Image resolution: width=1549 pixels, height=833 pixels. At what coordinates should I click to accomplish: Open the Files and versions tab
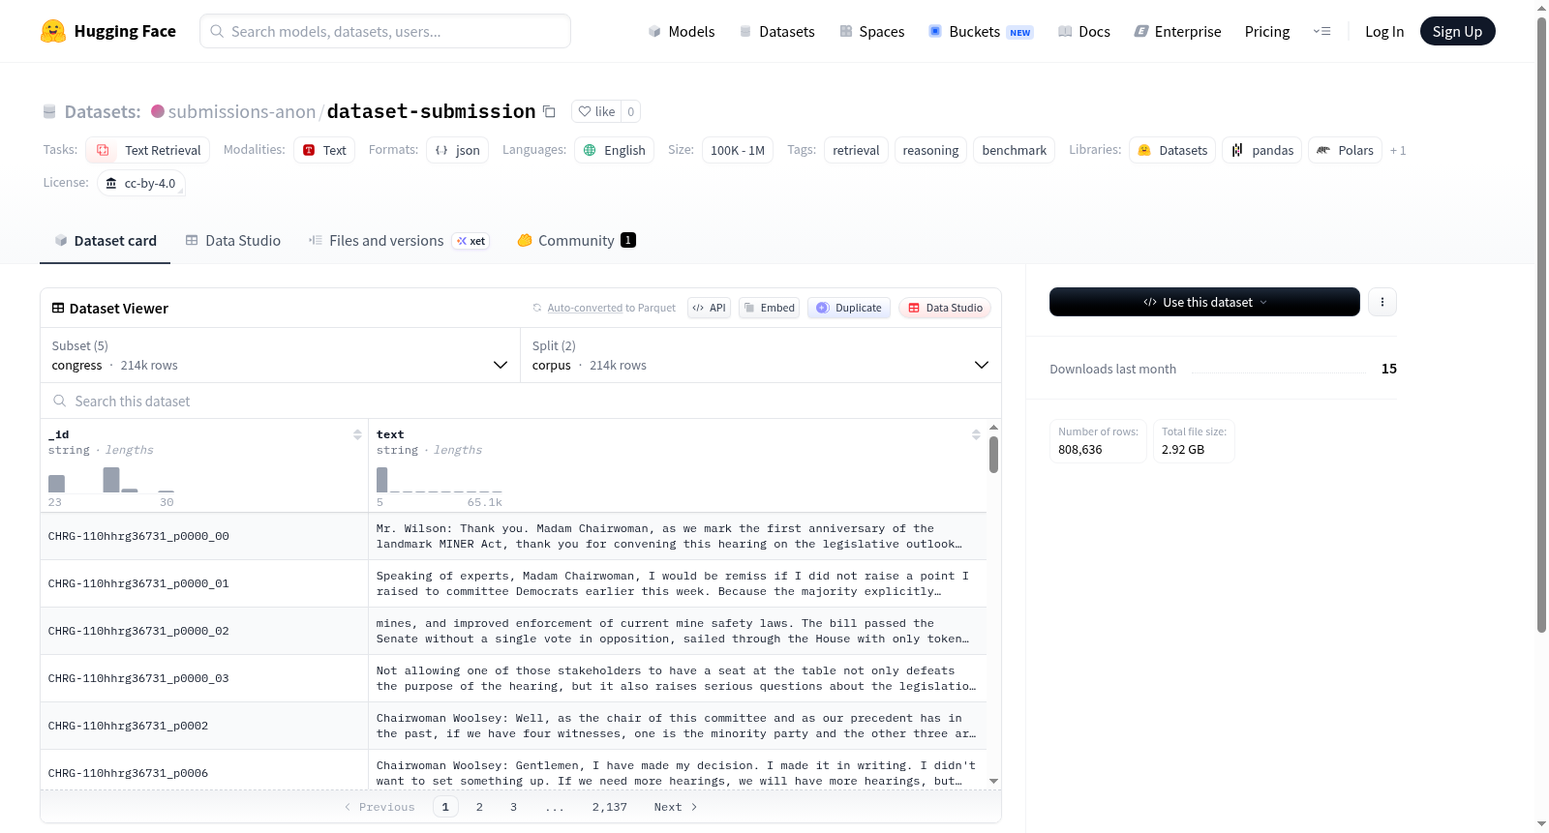pos(399,240)
